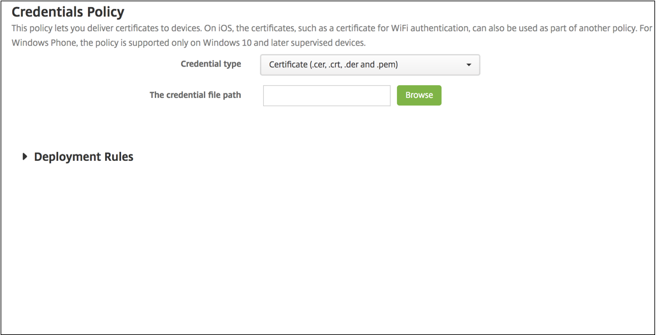Focus the credential file path text box

pos(326,95)
